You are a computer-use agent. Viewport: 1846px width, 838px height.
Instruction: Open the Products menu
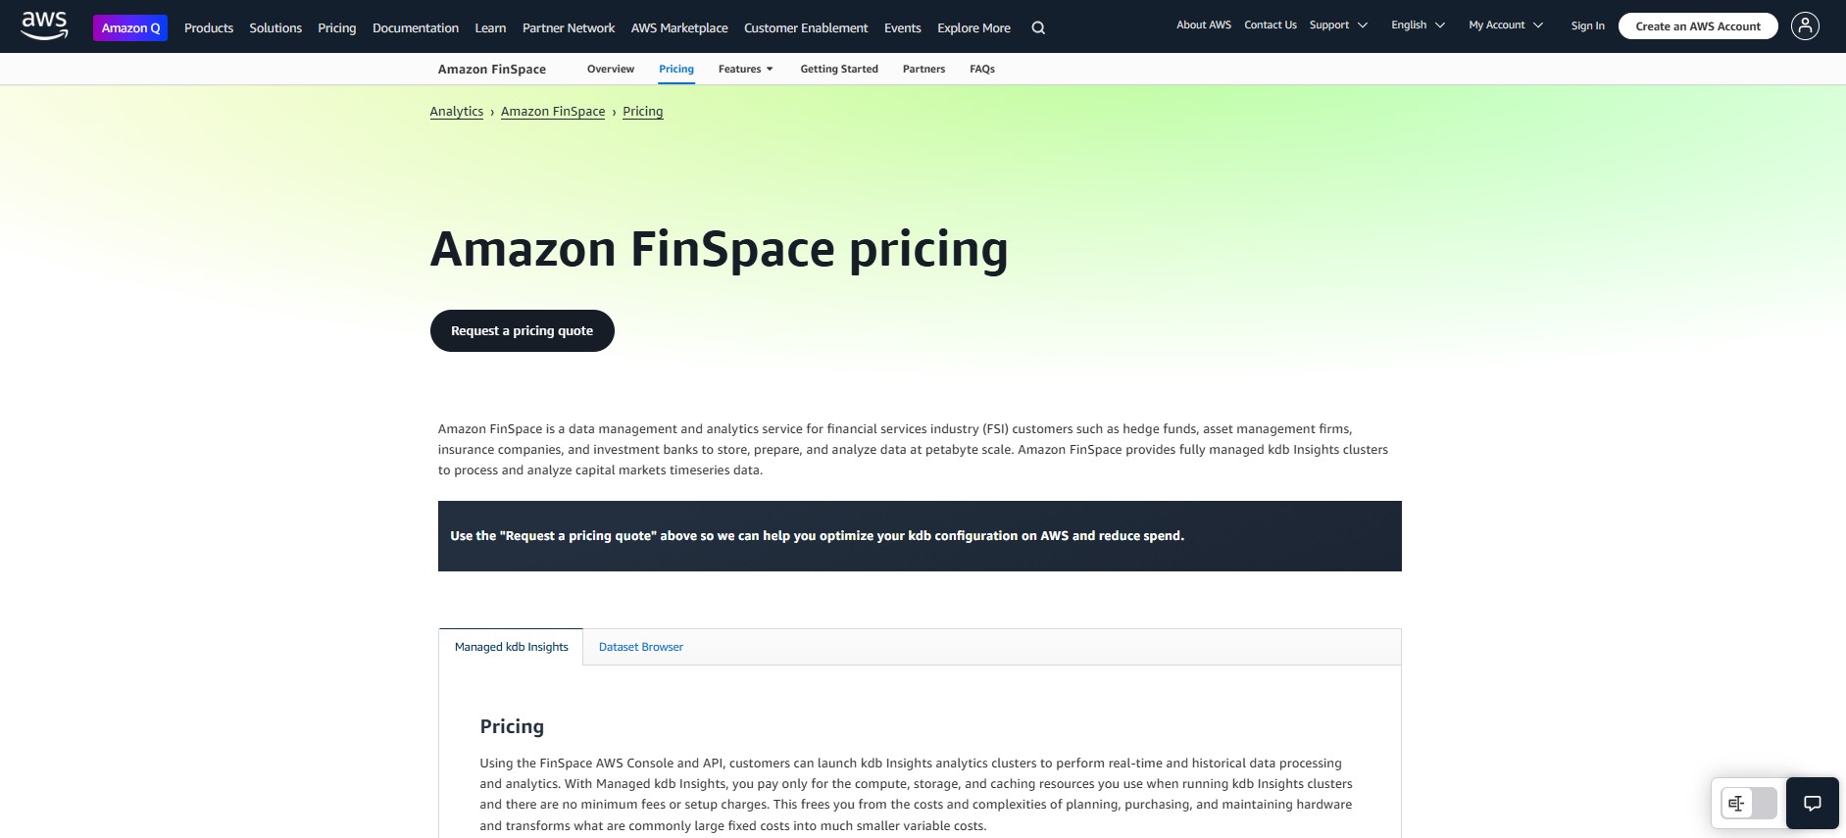pyautogui.click(x=209, y=27)
